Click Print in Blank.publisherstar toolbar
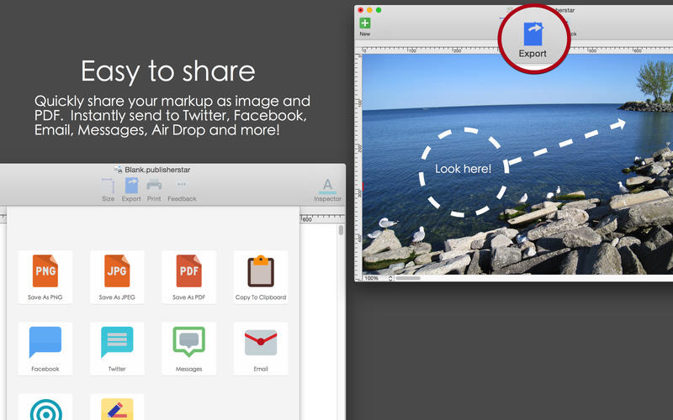 point(154,190)
